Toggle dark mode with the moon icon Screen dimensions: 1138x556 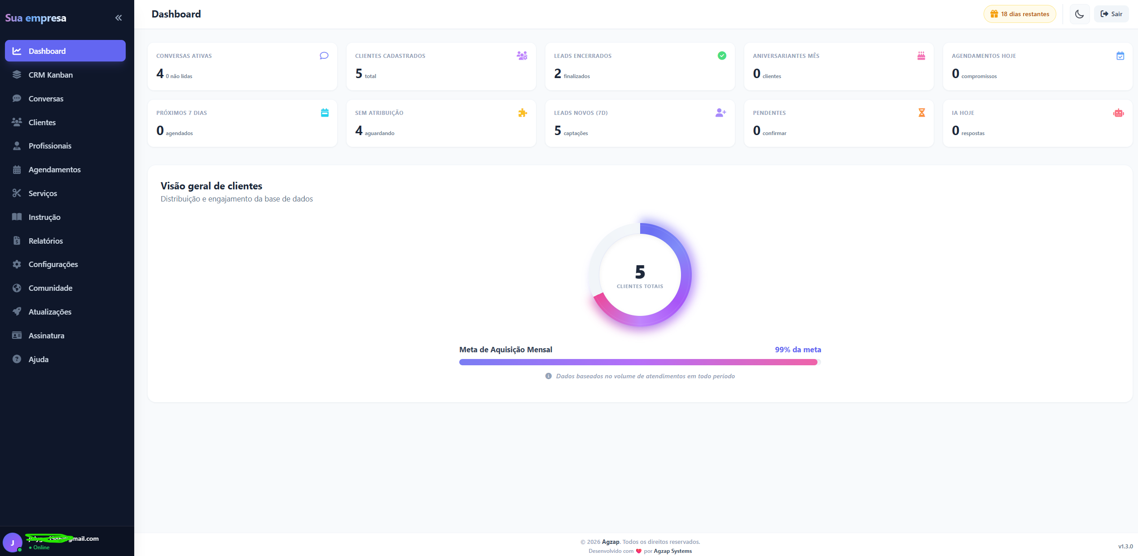(x=1080, y=14)
